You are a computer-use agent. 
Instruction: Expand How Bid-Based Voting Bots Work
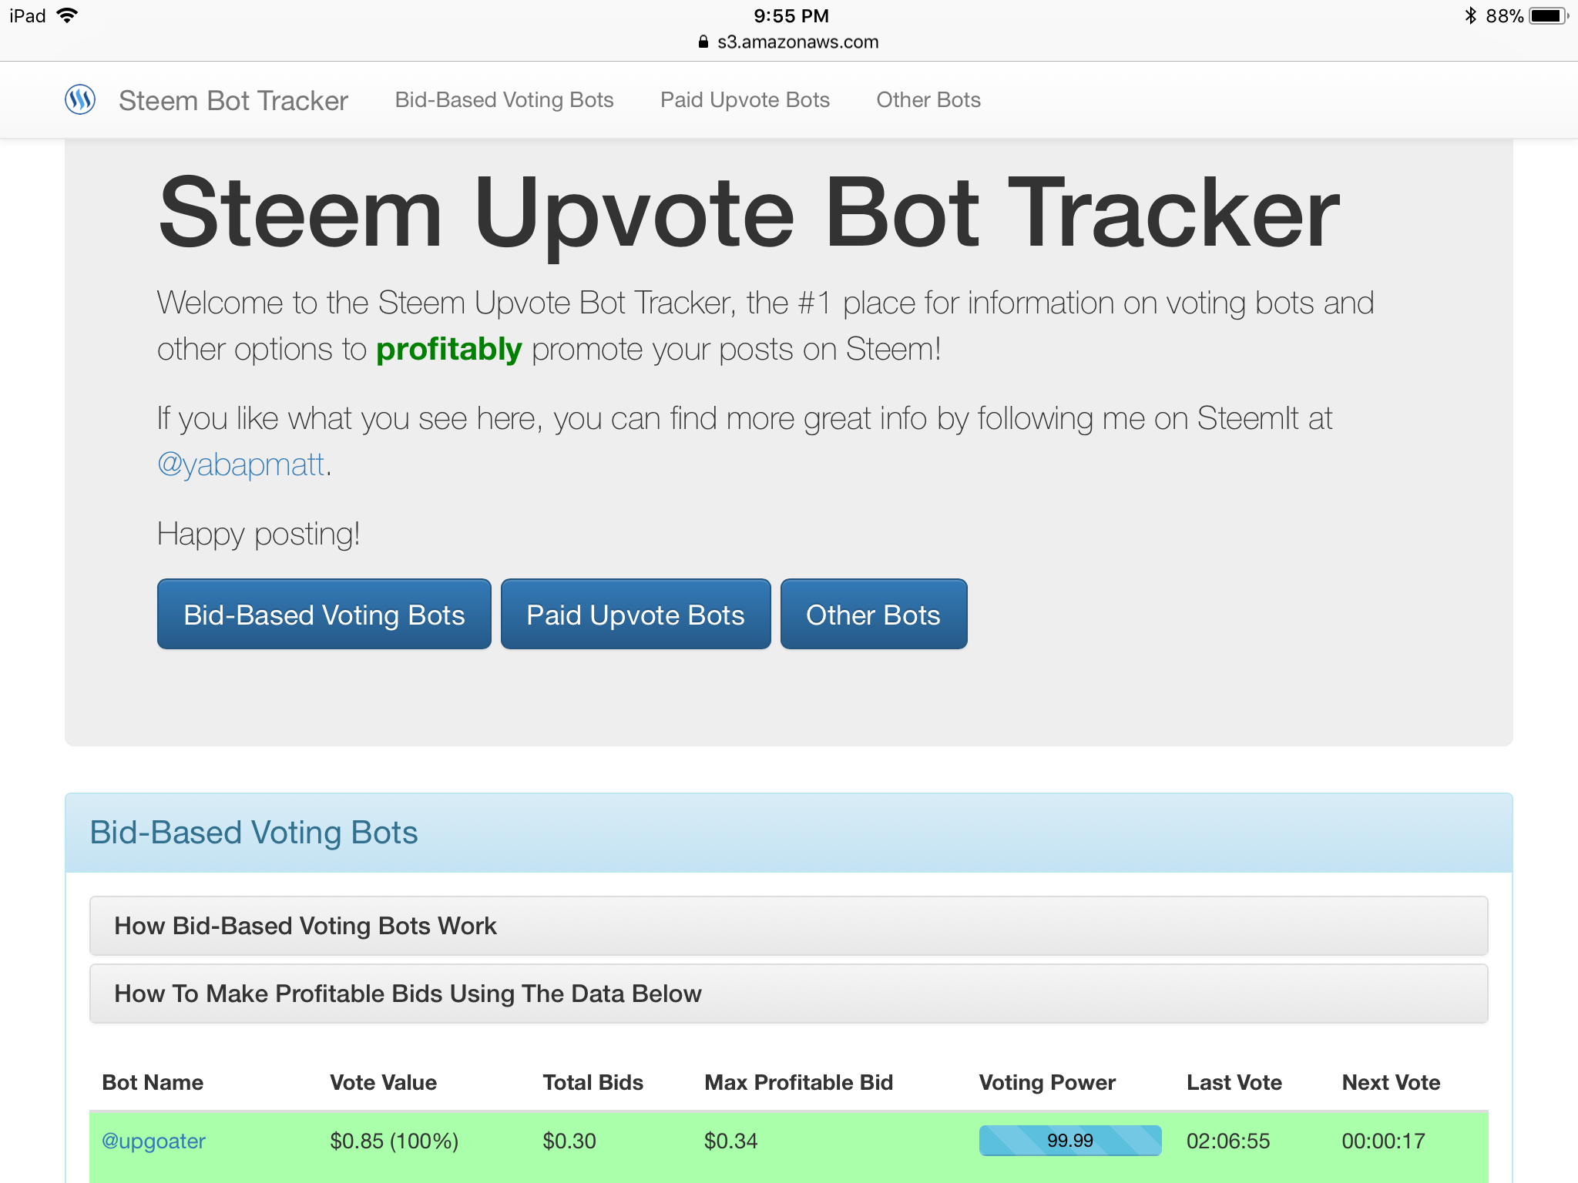(x=305, y=926)
